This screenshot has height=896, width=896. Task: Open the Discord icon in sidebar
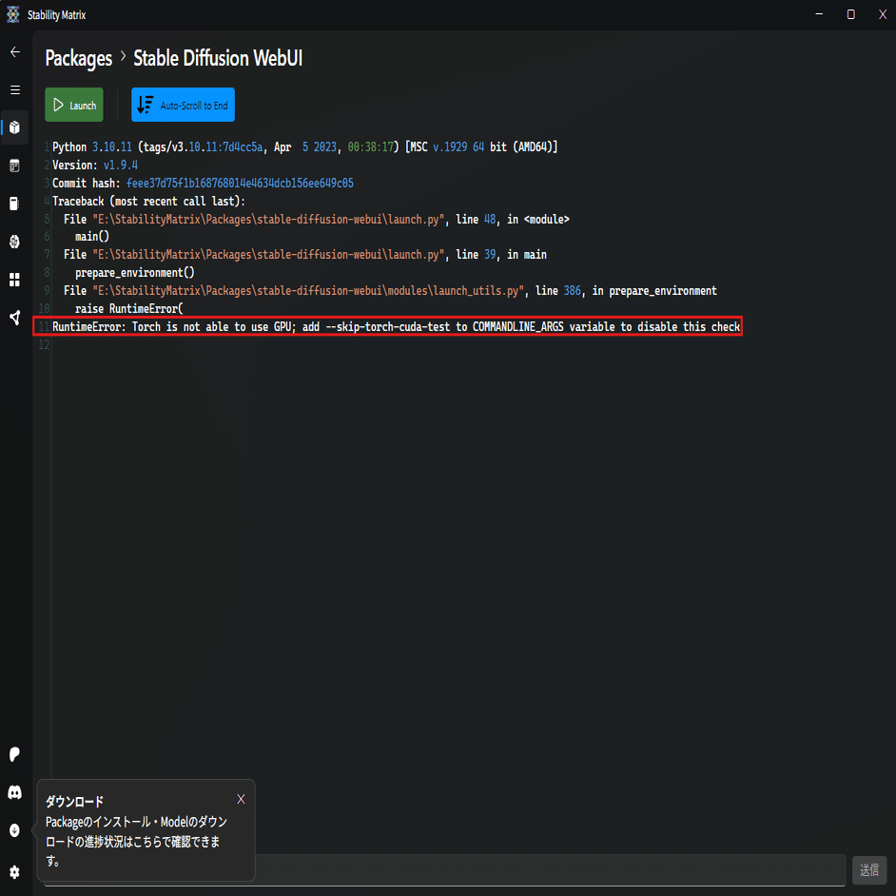pos(15,792)
